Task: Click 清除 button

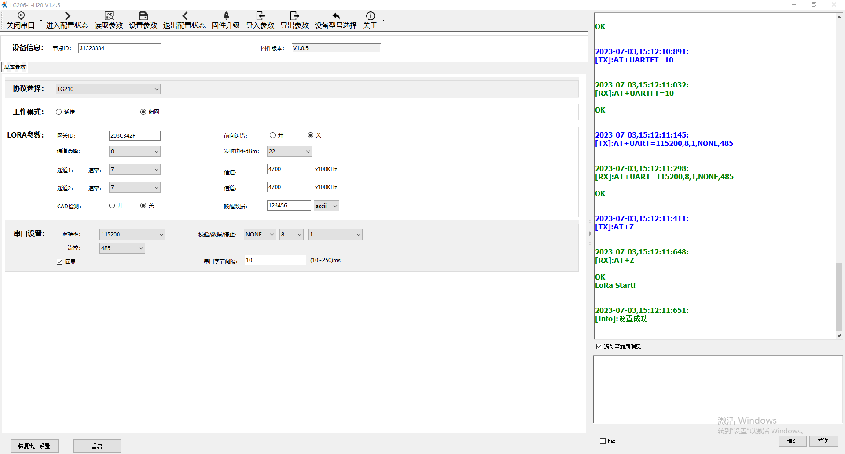Action: point(793,441)
